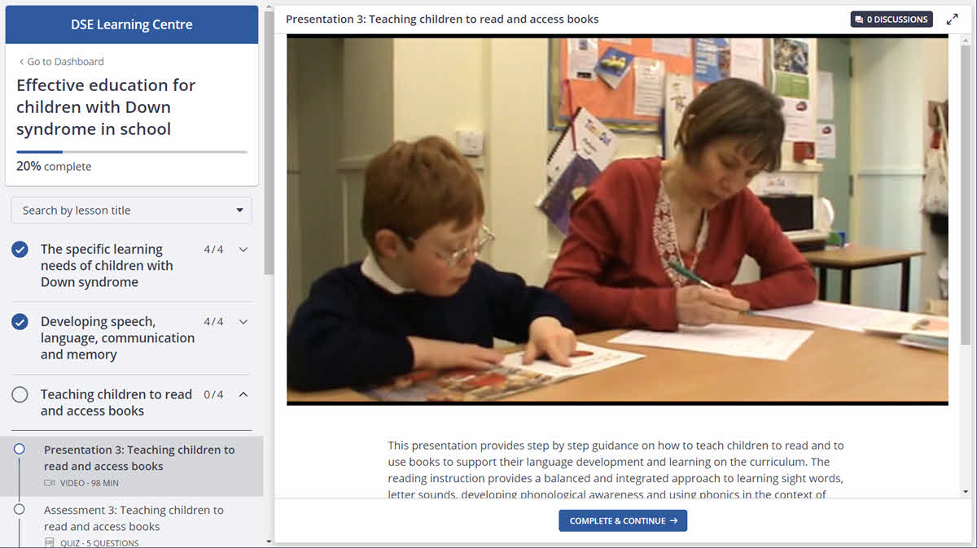Click the video camera icon under Presentation 3
This screenshot has height=548, width=977.
(x=50, y=483)
